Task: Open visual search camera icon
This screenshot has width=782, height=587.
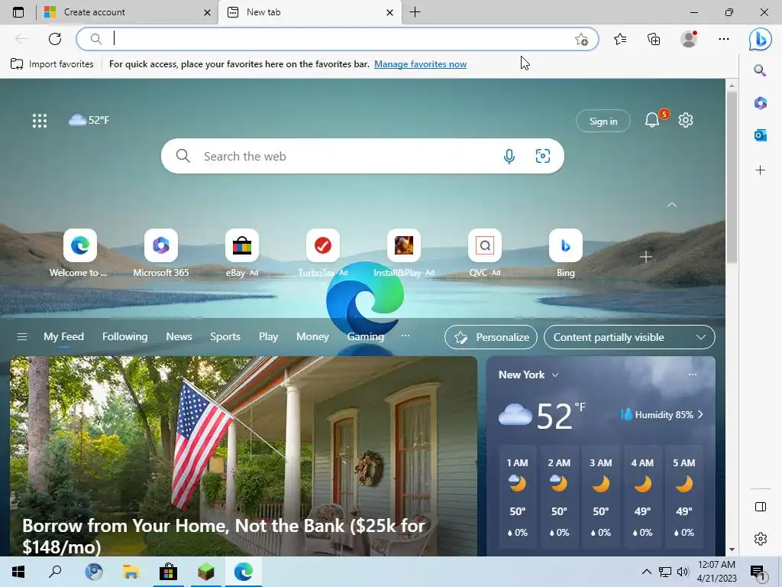Action: click(x=543, y=156)
